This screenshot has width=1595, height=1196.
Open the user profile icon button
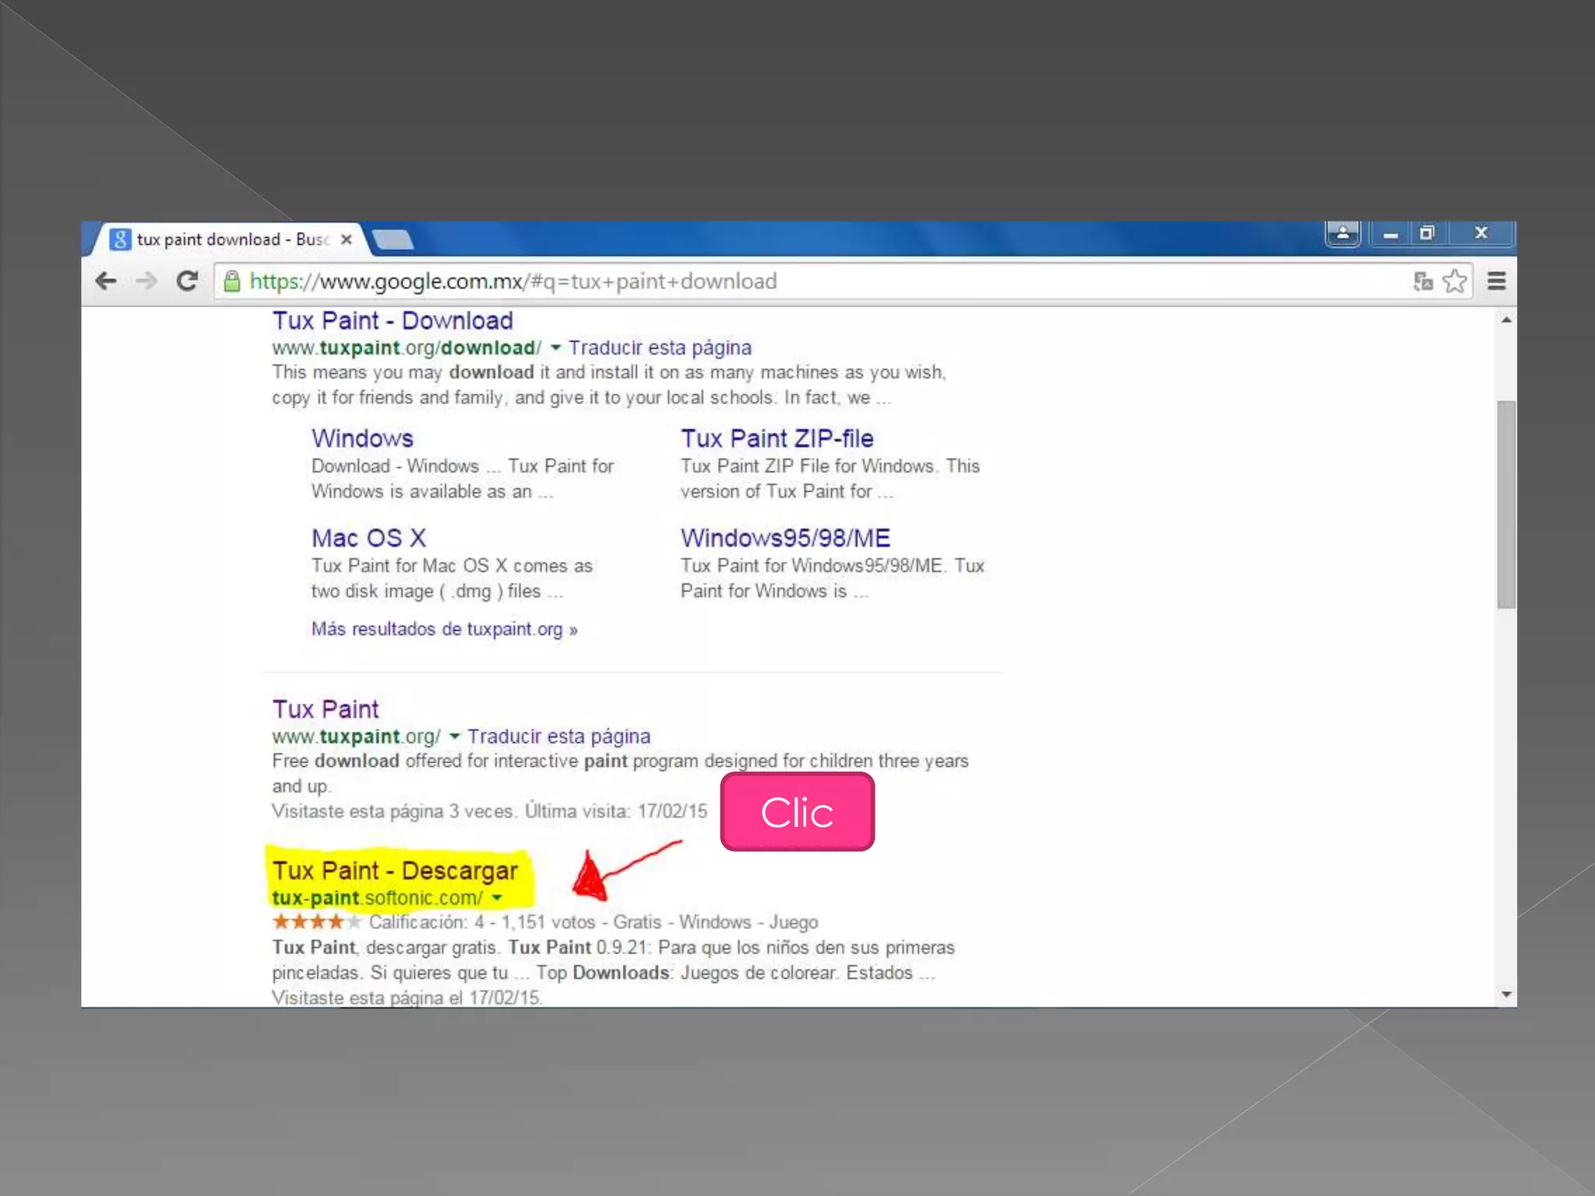(1343, 233)
